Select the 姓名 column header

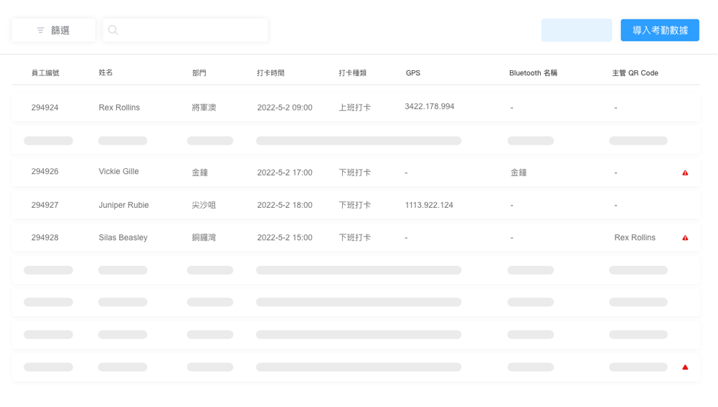(105, 72)
